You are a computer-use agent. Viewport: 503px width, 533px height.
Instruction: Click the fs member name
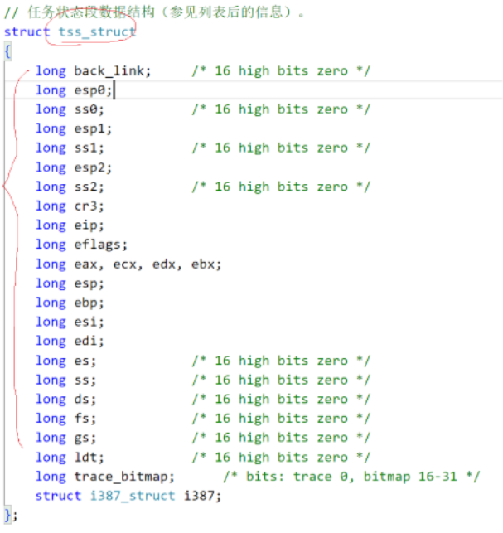[x=82, y=419]
